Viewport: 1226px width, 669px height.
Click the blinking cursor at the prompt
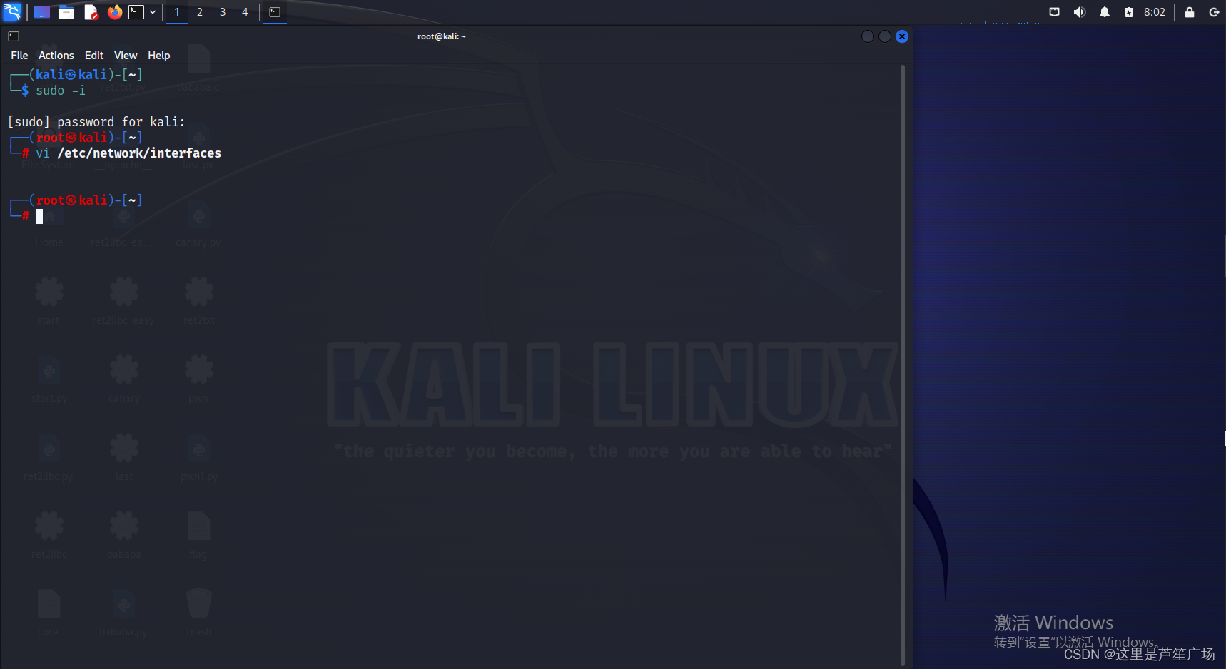39,216
